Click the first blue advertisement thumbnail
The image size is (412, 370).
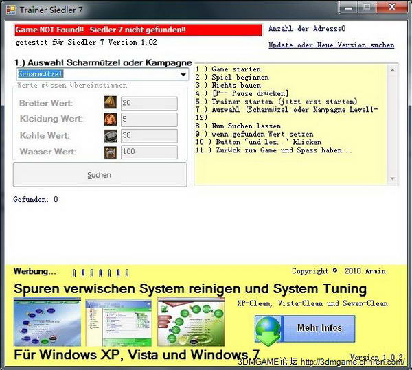47,321
